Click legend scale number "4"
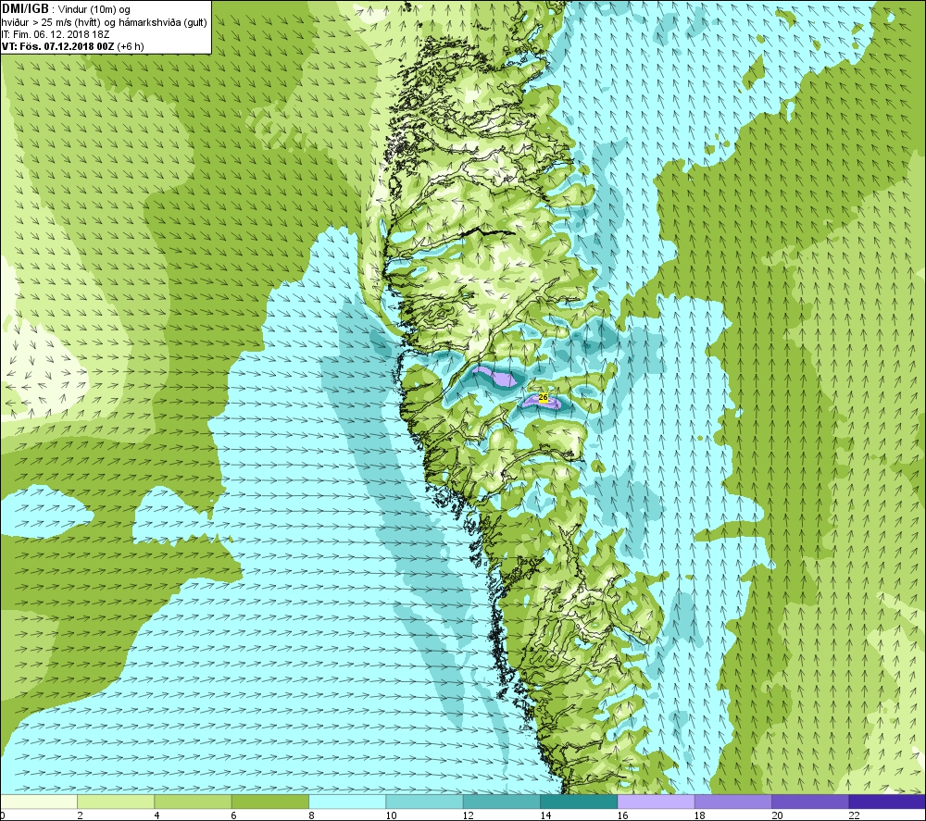This screenshot has height=821, width=926. (157, 815)
